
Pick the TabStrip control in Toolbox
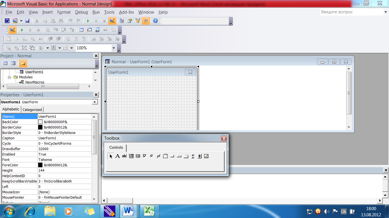click(x=179, y=156)
